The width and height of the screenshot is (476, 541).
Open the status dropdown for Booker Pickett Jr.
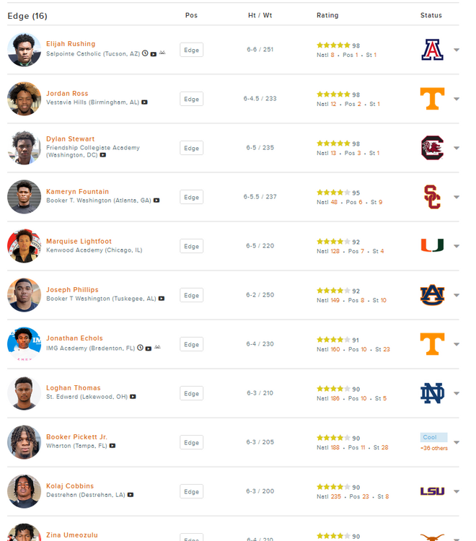[x=457, y=441]
